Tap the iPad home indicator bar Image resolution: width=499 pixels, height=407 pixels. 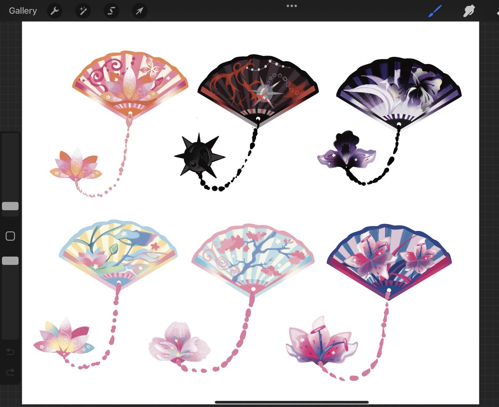coord(292,402)
